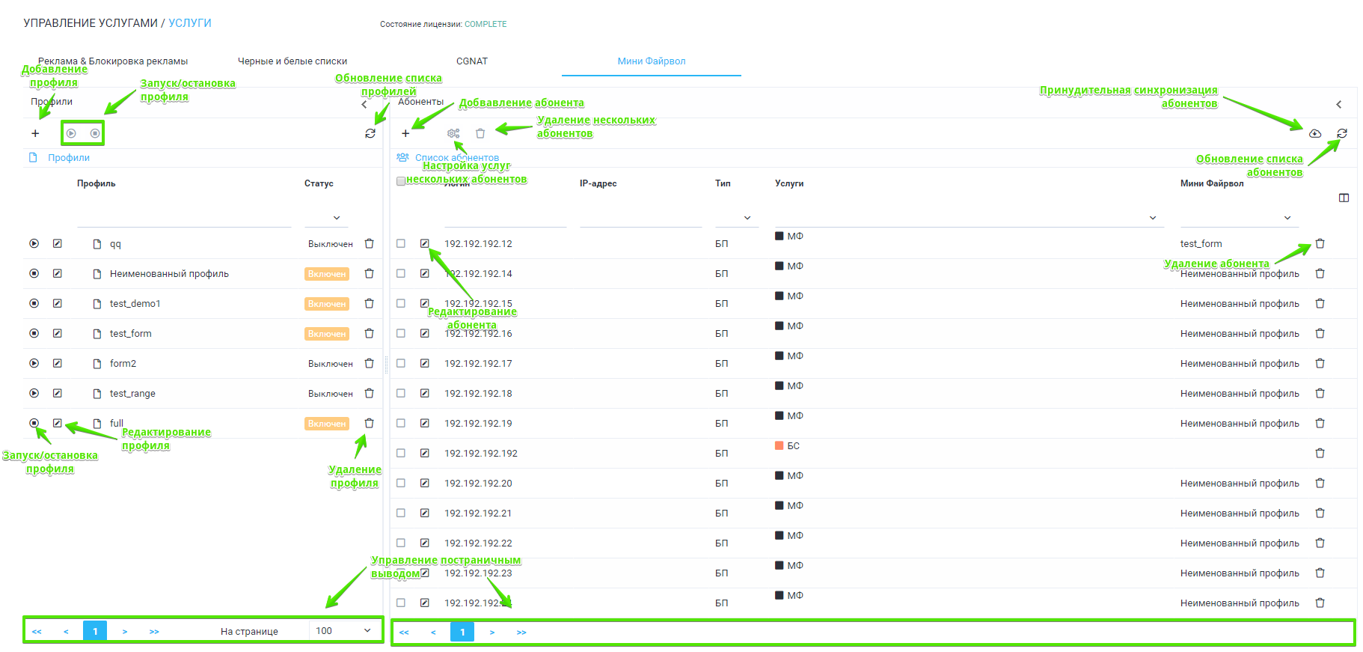This screenshot has height=652, width=1363.
Task: Delete subscriber 192.192.192.192
Action: pyautogui.click(x=1320, y=453)
